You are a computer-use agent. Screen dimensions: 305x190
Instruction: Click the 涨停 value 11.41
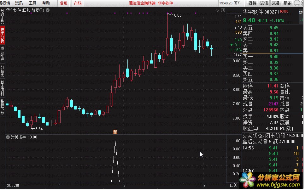click(x=273, y=86)
